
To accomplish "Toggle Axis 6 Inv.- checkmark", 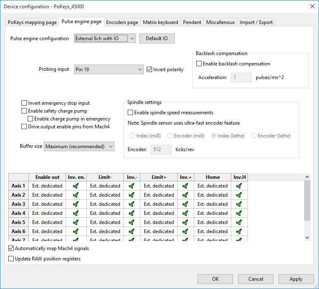I will [132, 231].
